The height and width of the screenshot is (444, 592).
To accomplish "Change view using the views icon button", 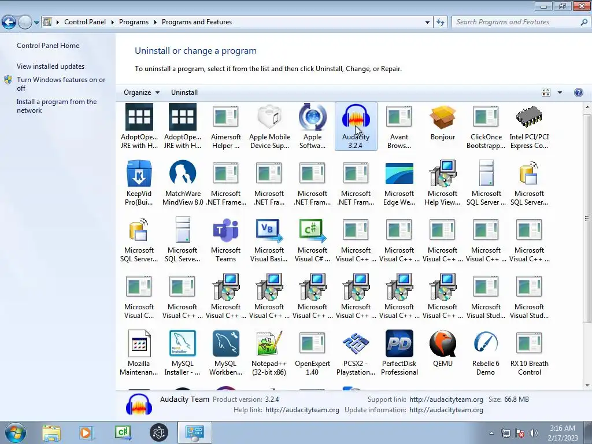I will [x=546, y=92].
